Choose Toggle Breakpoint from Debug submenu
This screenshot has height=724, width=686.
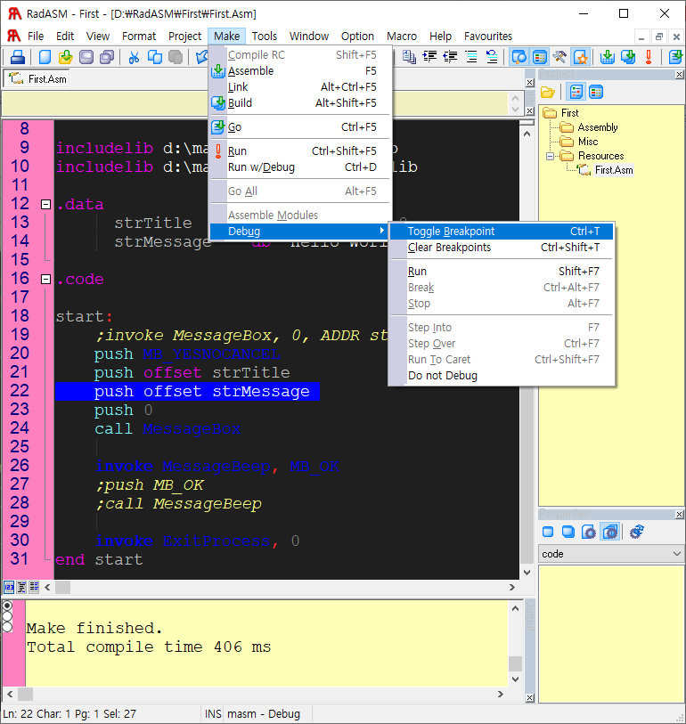(x=502, y=232)
